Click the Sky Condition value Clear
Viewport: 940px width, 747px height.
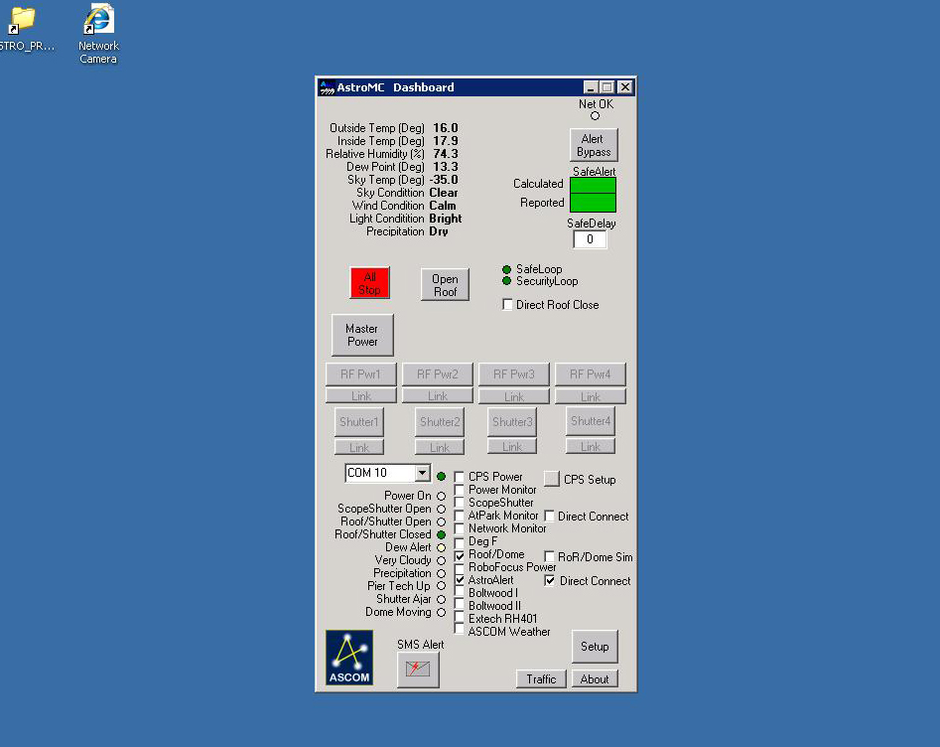pos(444,193)
